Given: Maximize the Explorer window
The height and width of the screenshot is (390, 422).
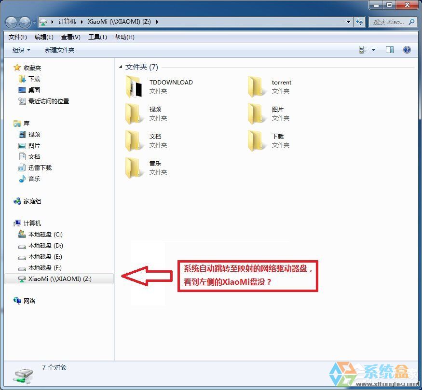Looking at the screenshot, I should pyautogui.click(x=389, y=5).
